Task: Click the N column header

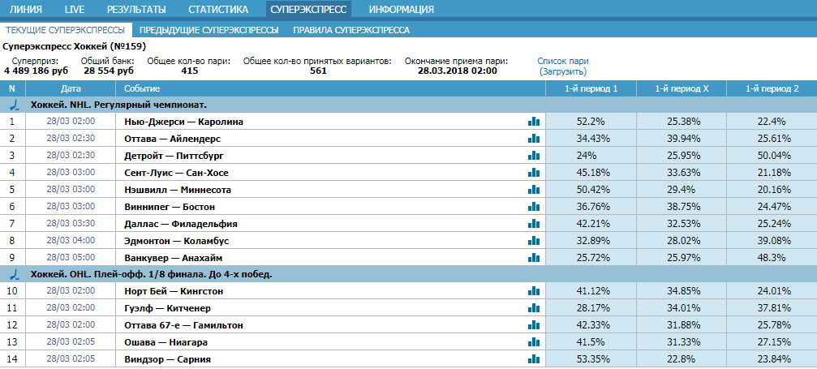Action: [x=12, y=88]
